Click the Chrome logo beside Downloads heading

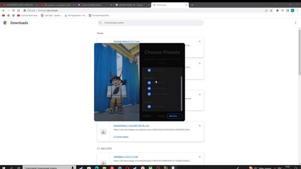[5, 23]
